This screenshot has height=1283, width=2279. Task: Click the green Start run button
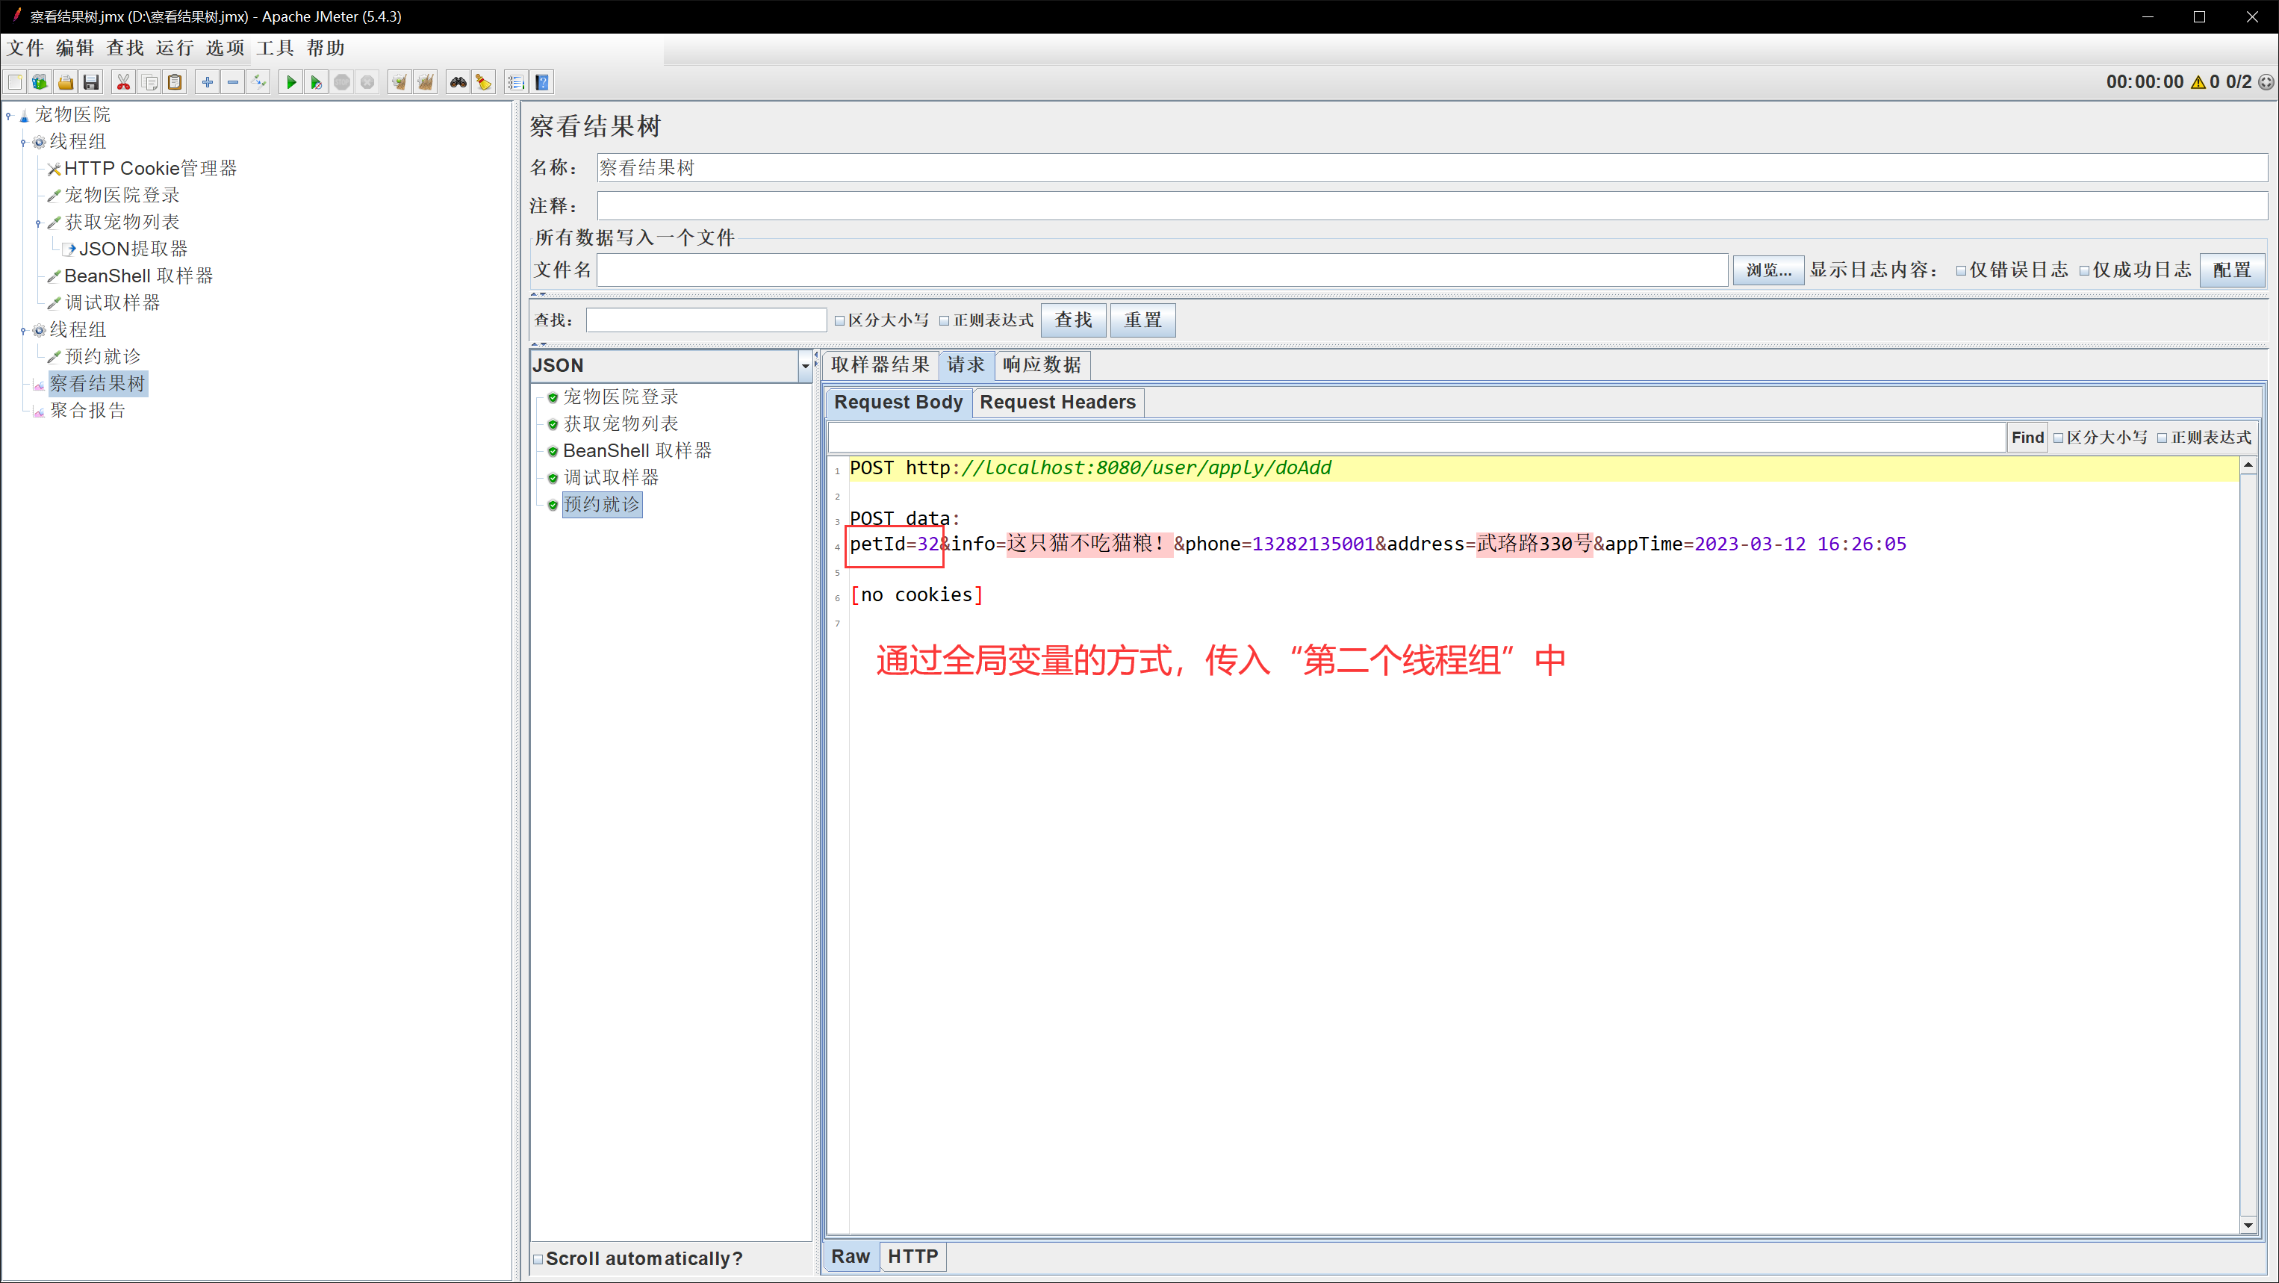click(290, 82)
